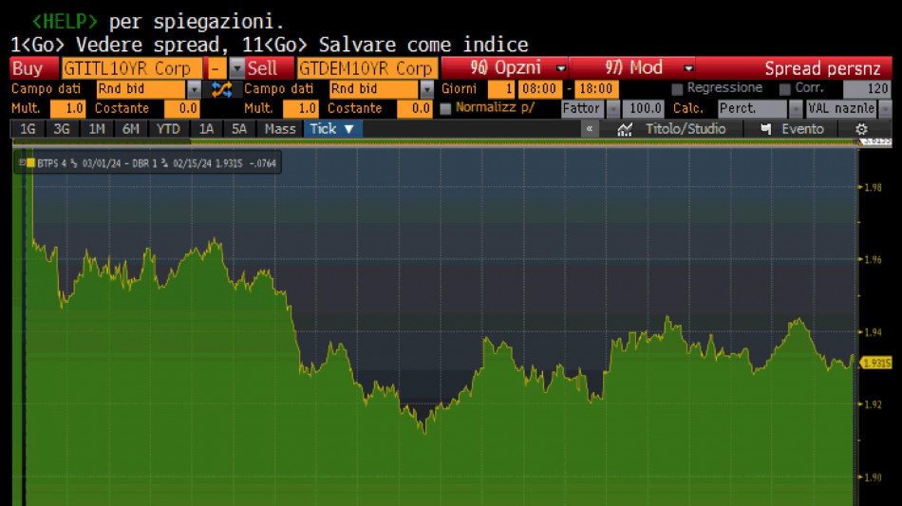Click the Giorni value field
The image size is (902, 506).
(x=501, y=89)
